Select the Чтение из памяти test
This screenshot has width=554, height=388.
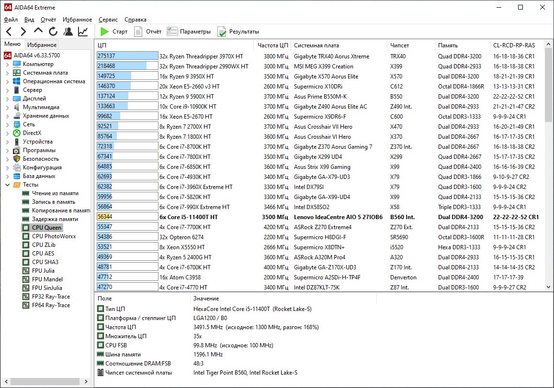(55, 193)
